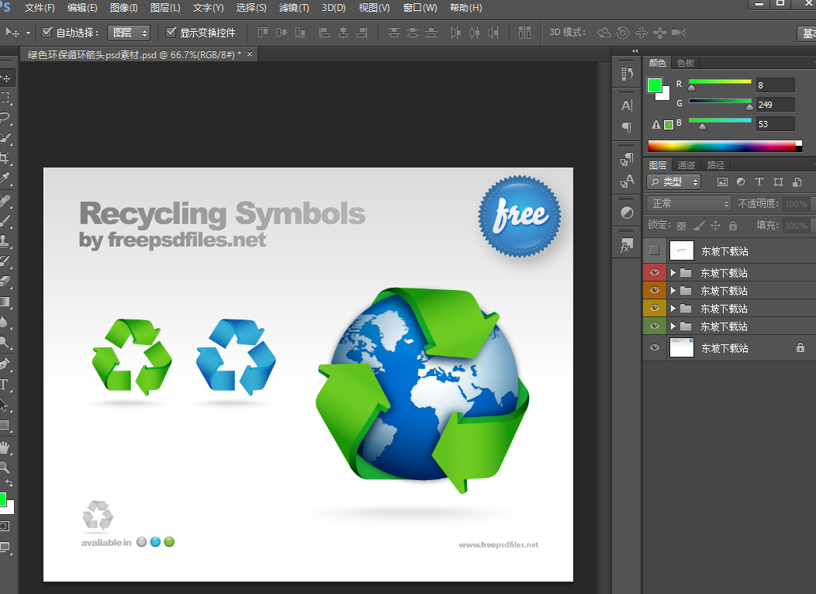Switch to the 通道 tab
The image size is (816, 594).
686,165
